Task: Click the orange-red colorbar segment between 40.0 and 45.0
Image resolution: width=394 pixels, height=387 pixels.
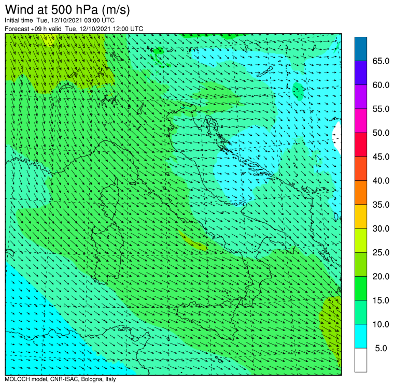Action: 361,168
